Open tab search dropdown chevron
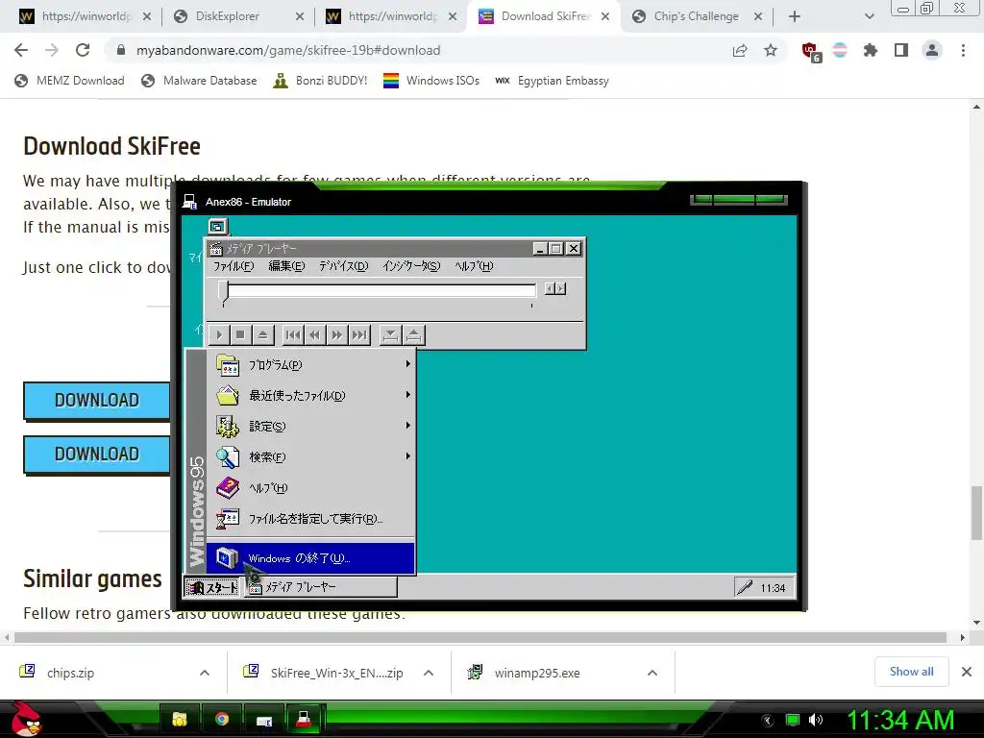Screen dimensions: 984x738 (869, 16)
